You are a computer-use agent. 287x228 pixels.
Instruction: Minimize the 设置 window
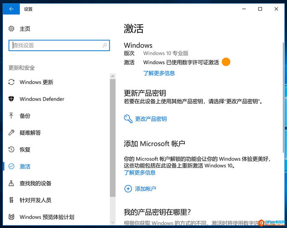pyautogui.click(x=244, y=9)
